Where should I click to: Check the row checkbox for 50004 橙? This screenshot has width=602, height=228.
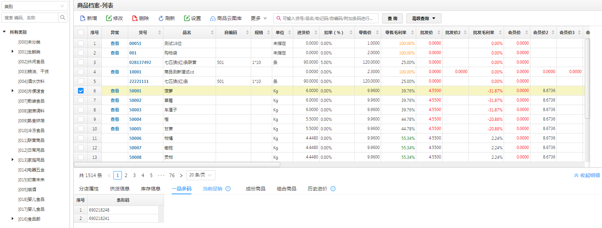(x=81, y=119)
